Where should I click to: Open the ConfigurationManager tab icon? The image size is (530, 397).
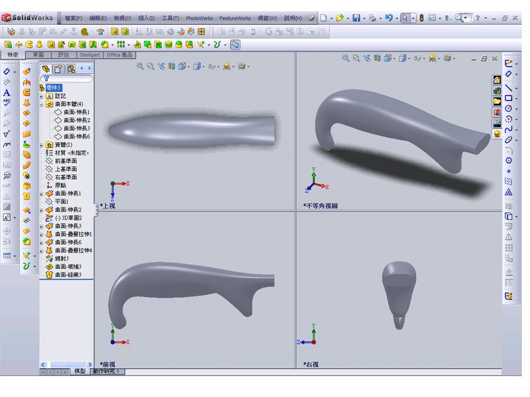point(71,69)
